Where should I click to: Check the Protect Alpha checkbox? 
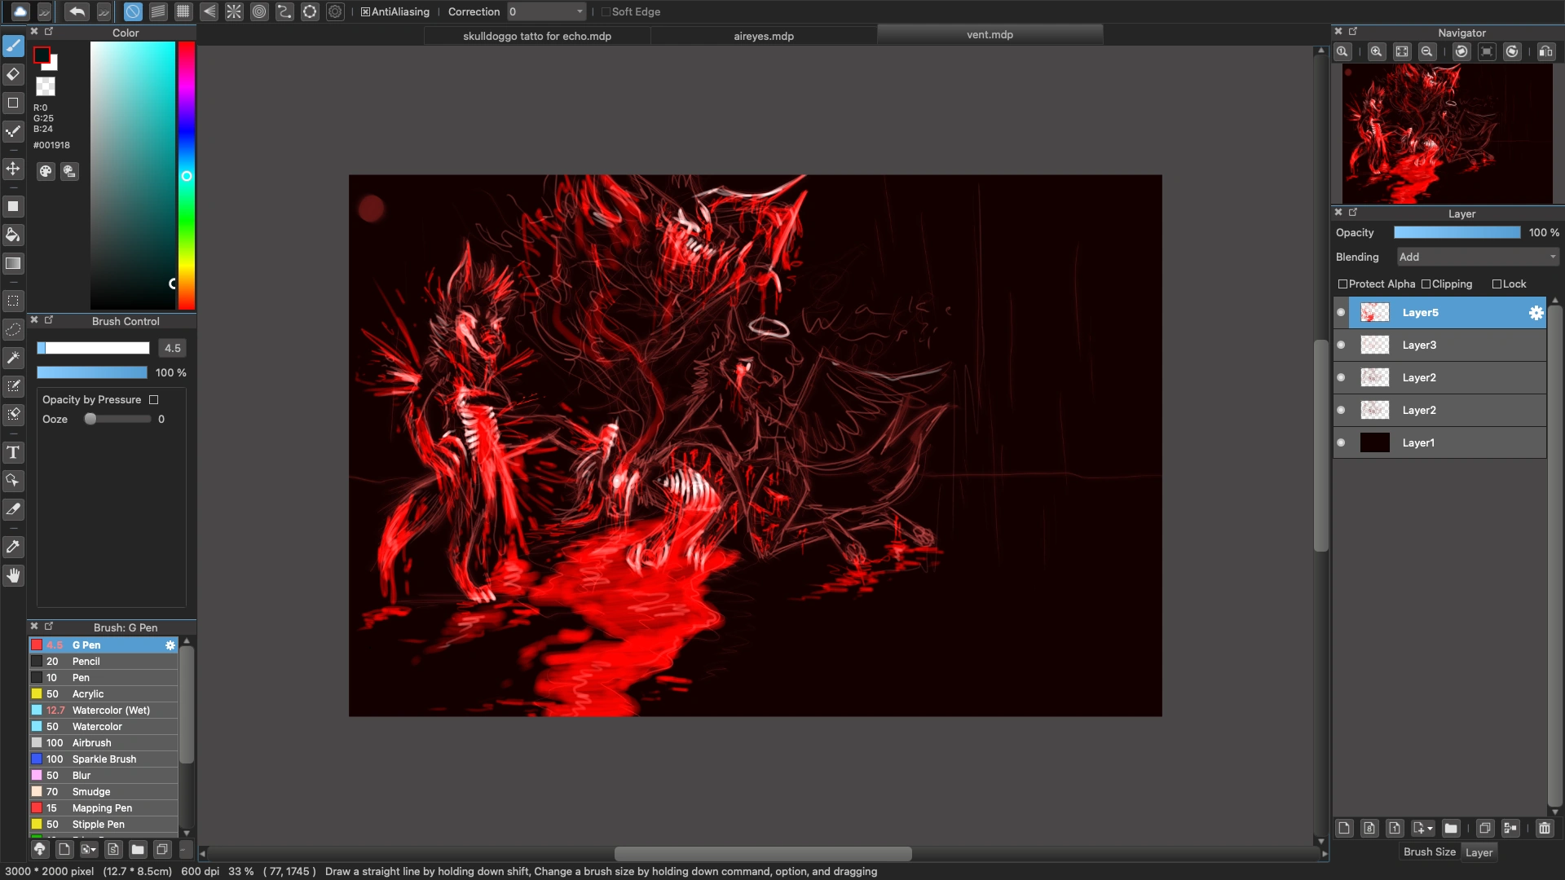pyautogui.click(x=1343, y=284)
